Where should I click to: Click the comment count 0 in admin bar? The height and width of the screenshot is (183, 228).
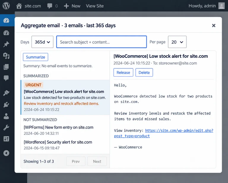[57, 6]
